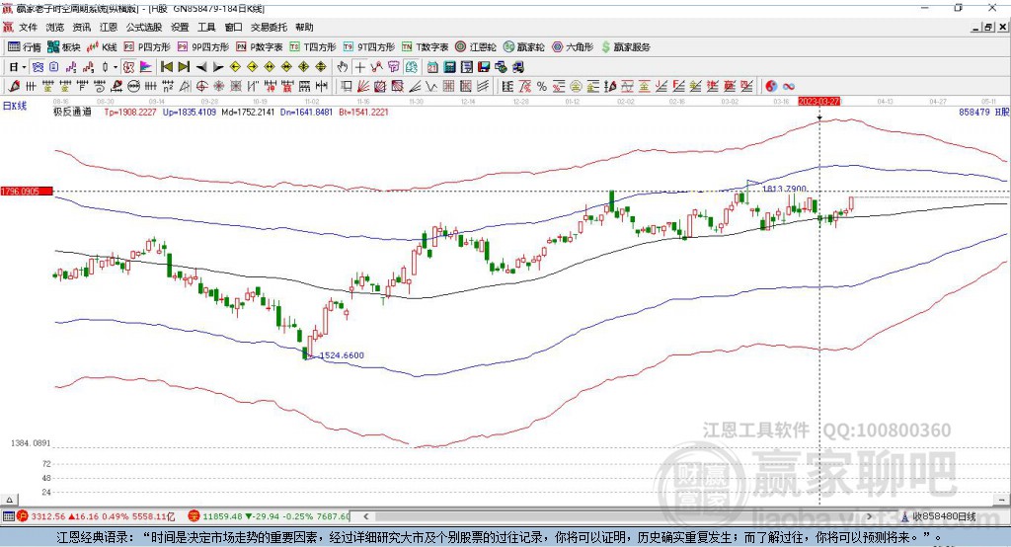The height and width of the screenshot is (547, 1011).
Task: Open the P数字表 number table
Action: point(260,47)
